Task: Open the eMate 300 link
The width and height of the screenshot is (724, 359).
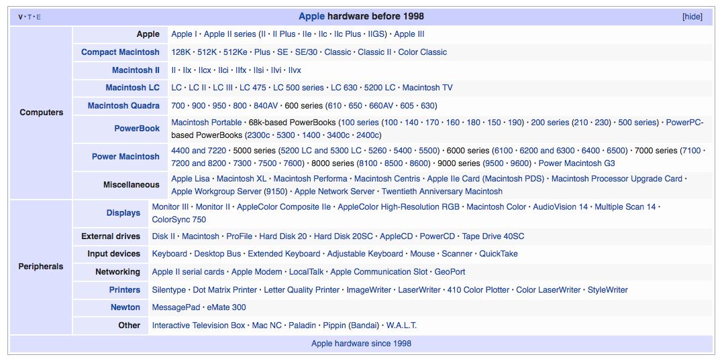Action: pyautogui.click(x=226, y=307)
